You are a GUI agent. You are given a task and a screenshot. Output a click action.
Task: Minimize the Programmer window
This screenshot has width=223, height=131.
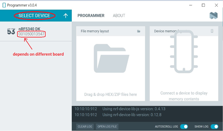pos(191,5)
